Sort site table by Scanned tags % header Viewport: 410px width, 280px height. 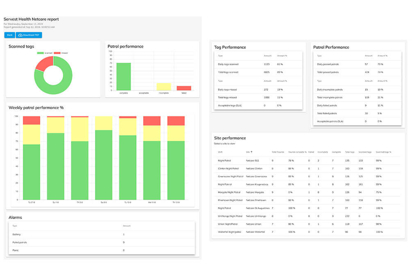click(x=383, y=152)
